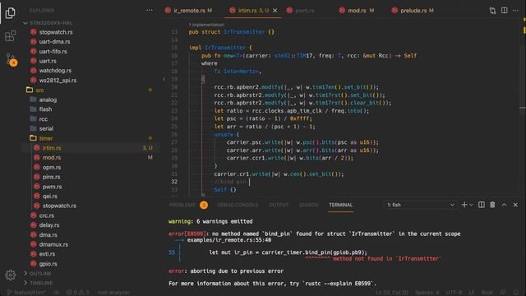Open the Extensions view icon
The image size is (526, 296).
(11, 35)
